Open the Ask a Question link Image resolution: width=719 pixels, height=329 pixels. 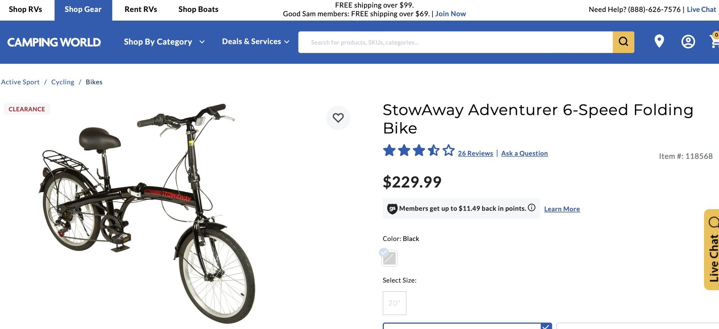(524, 153)
